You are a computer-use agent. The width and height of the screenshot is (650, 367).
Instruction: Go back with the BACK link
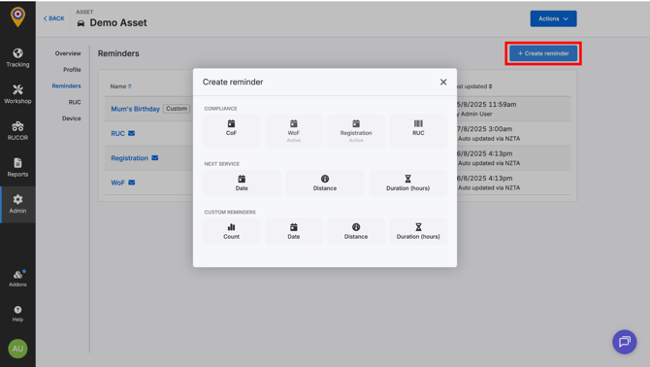54,18
